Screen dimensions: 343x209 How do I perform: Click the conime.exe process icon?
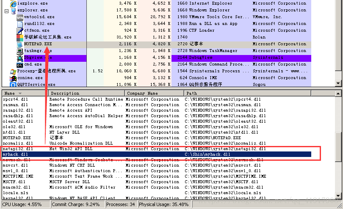click(13, 78)
